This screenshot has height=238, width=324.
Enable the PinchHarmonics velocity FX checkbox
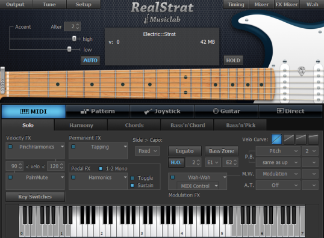pos(10,147)
